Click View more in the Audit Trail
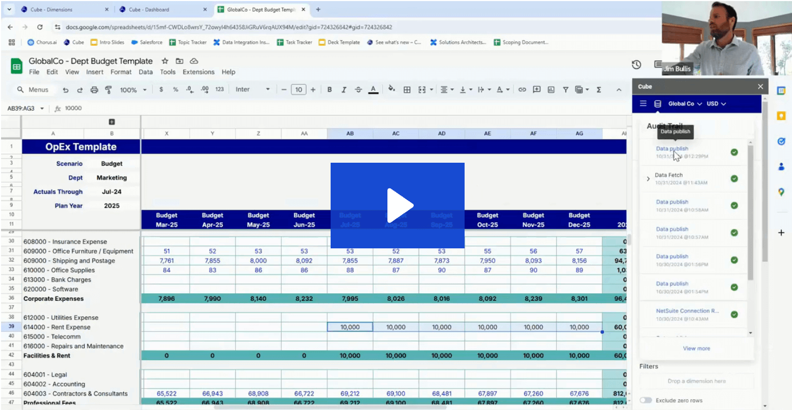This screenshot has width=792, height=410. (x=696, y=348)
